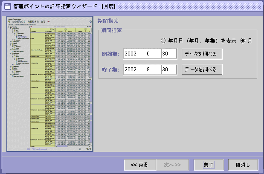Click the 開始期 day field showing 30
The width and height of the screenshot is (264, 174).
tap(169, 54)
